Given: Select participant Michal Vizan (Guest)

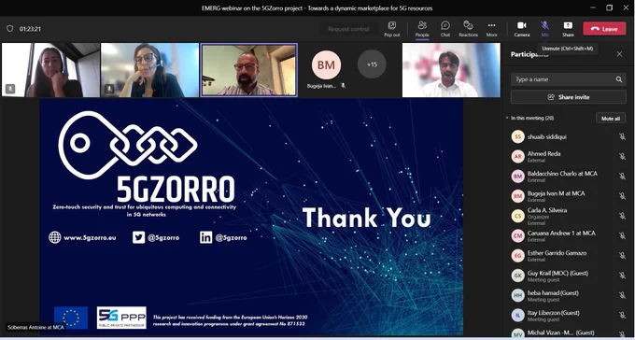Looking at the screenshot, I should 568,333.
